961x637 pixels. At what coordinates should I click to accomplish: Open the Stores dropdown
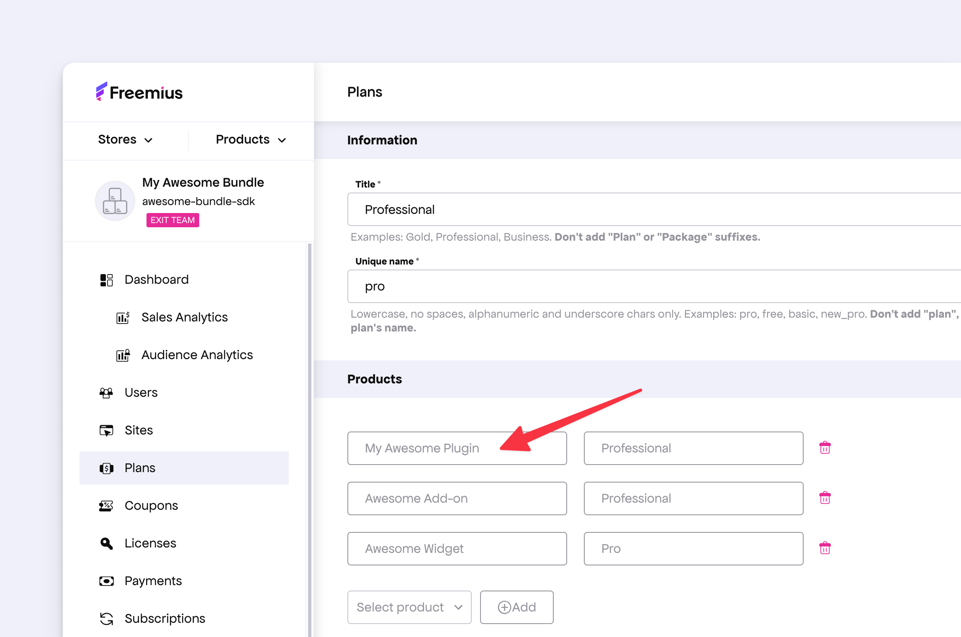coord(125,139)
